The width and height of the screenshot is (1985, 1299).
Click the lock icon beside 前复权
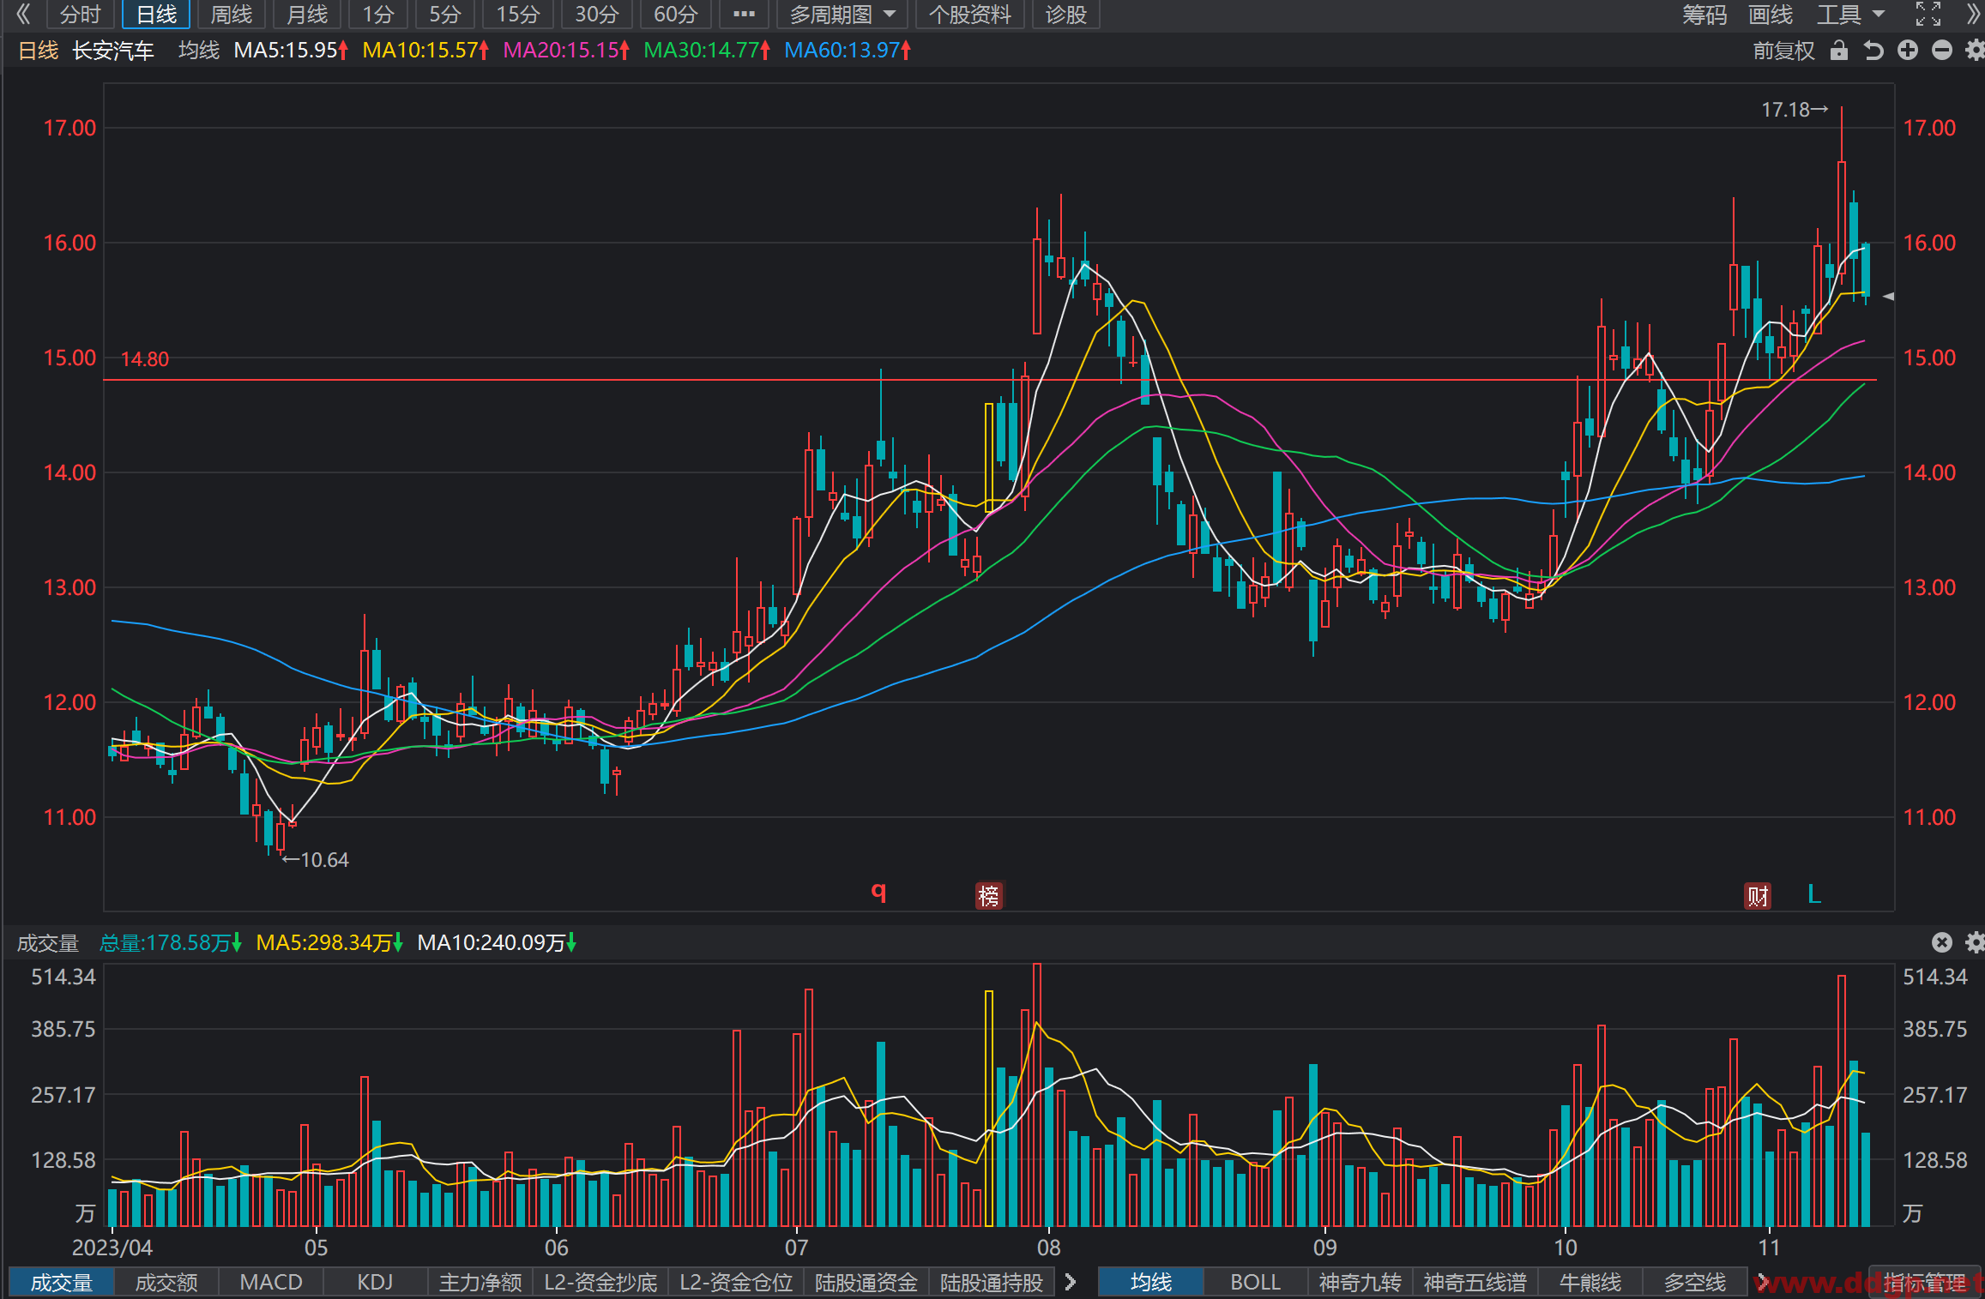1838,51
